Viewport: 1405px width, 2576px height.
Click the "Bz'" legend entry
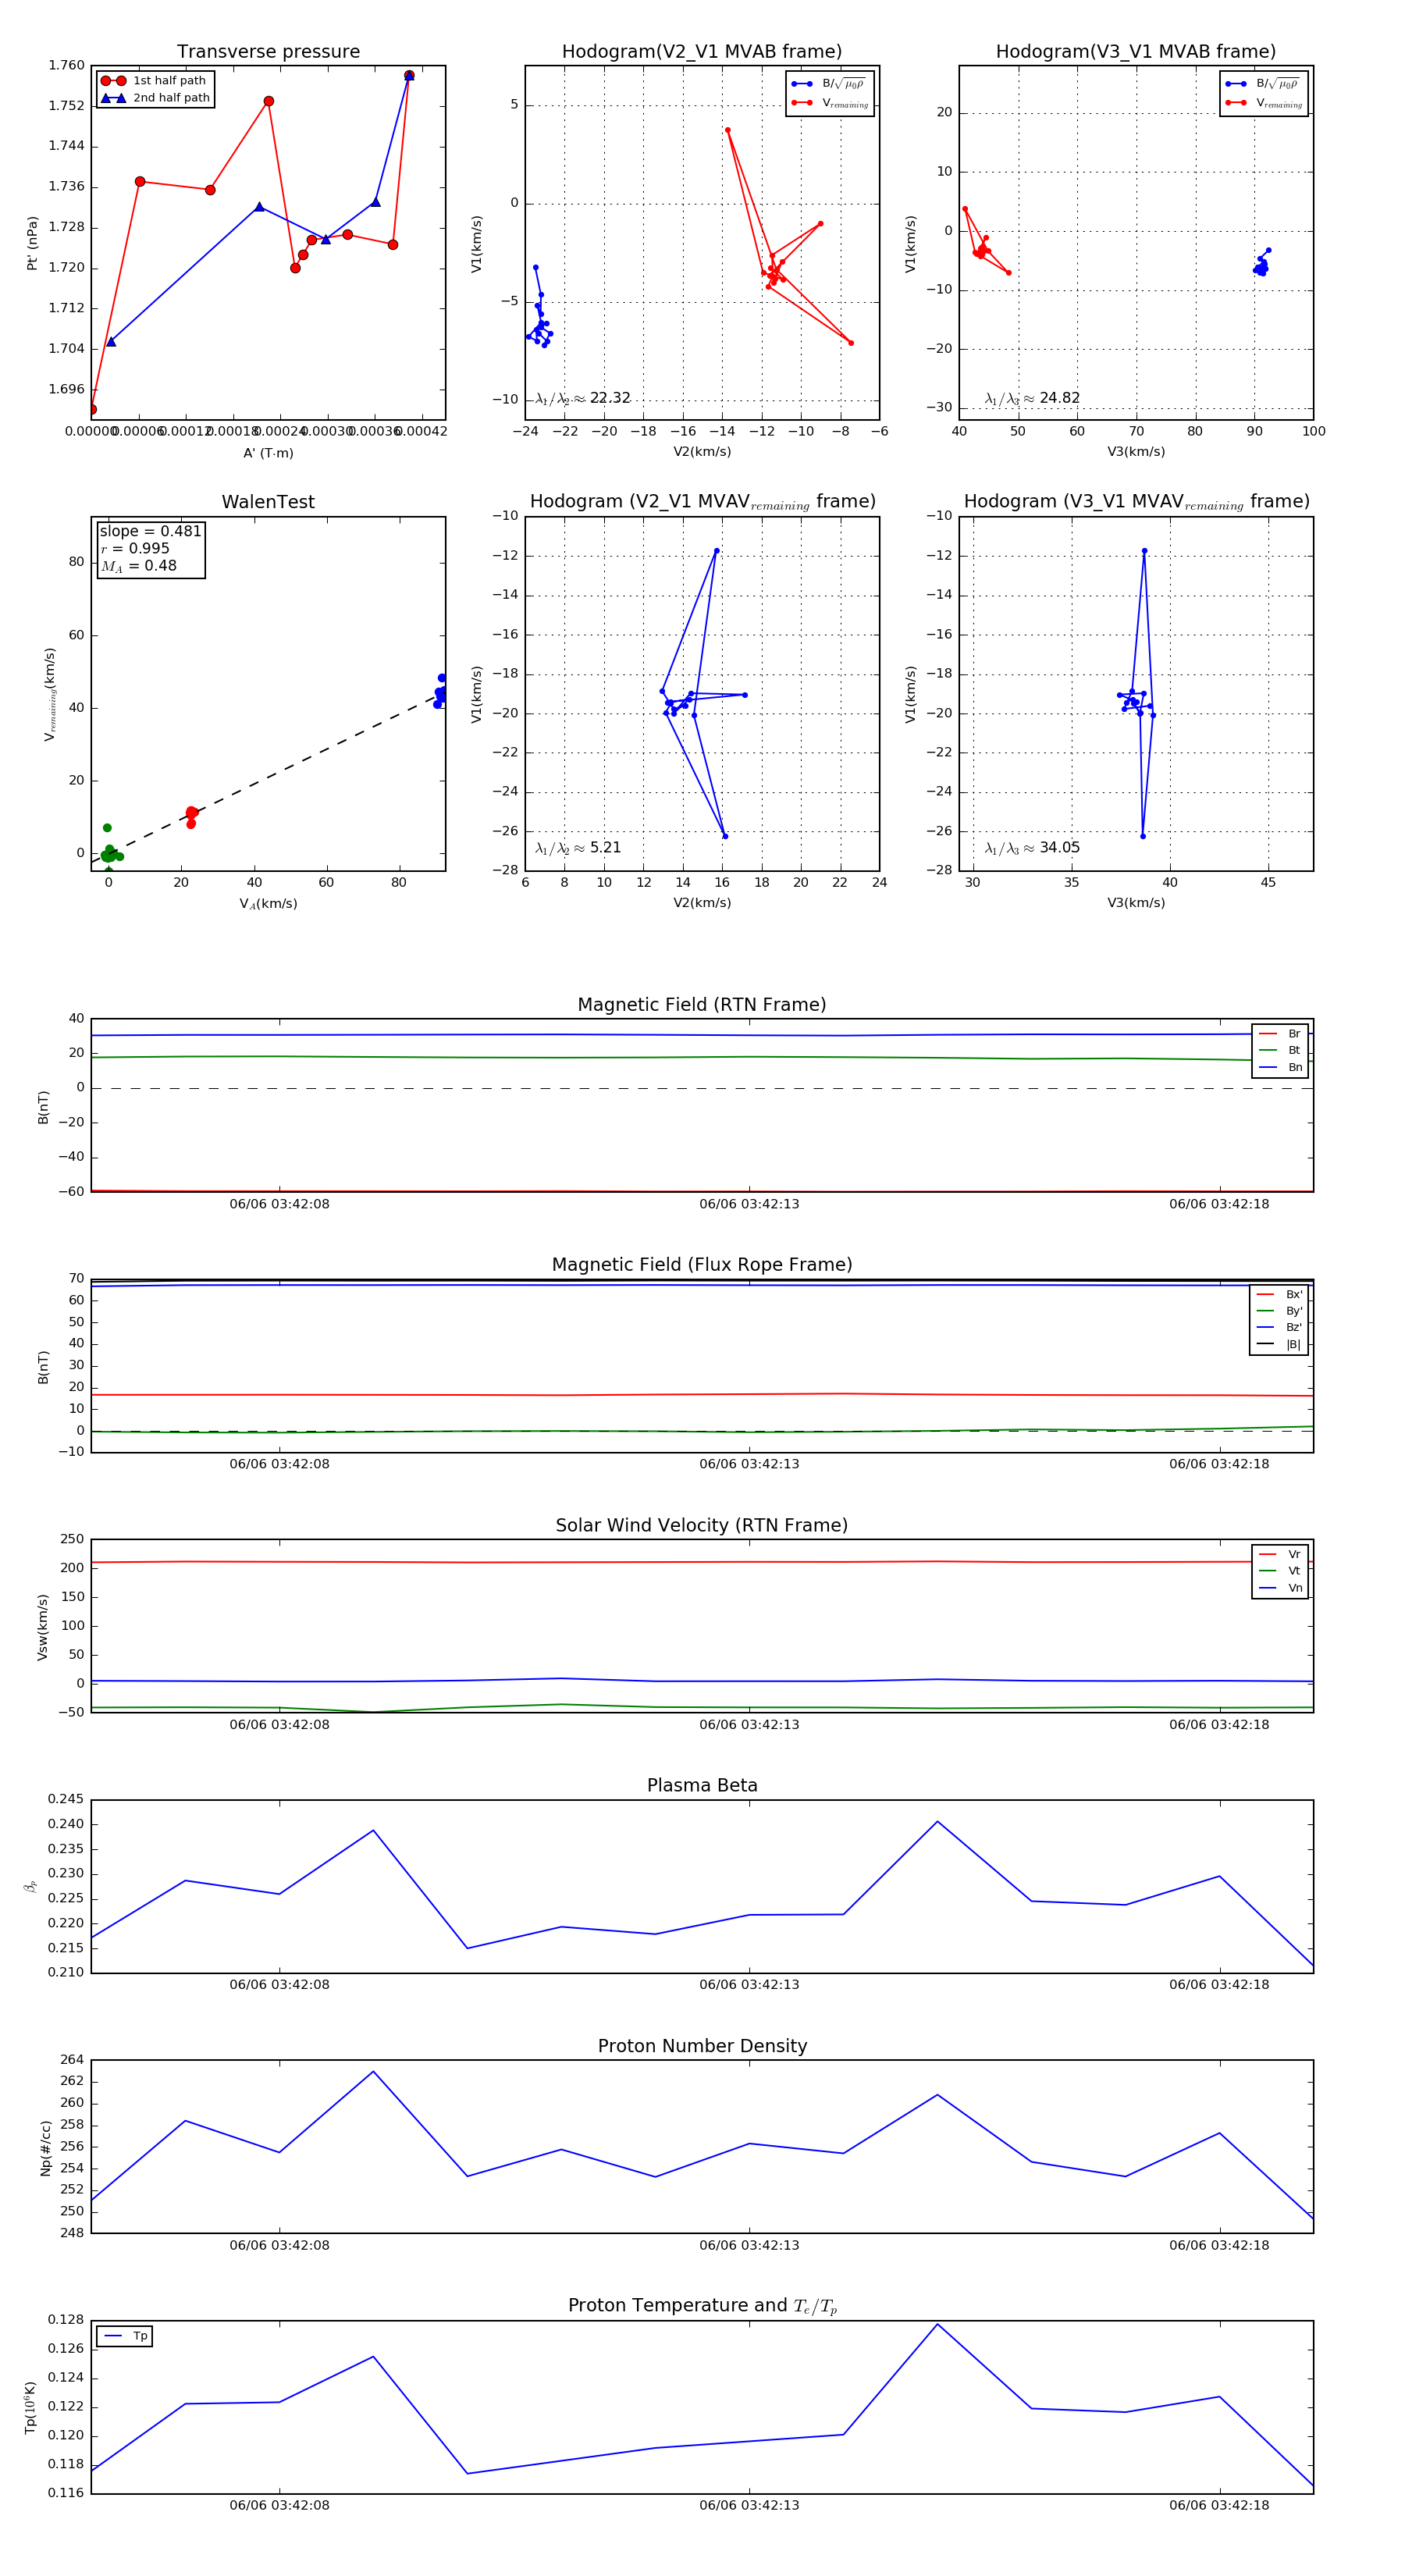(1279, 1328)
